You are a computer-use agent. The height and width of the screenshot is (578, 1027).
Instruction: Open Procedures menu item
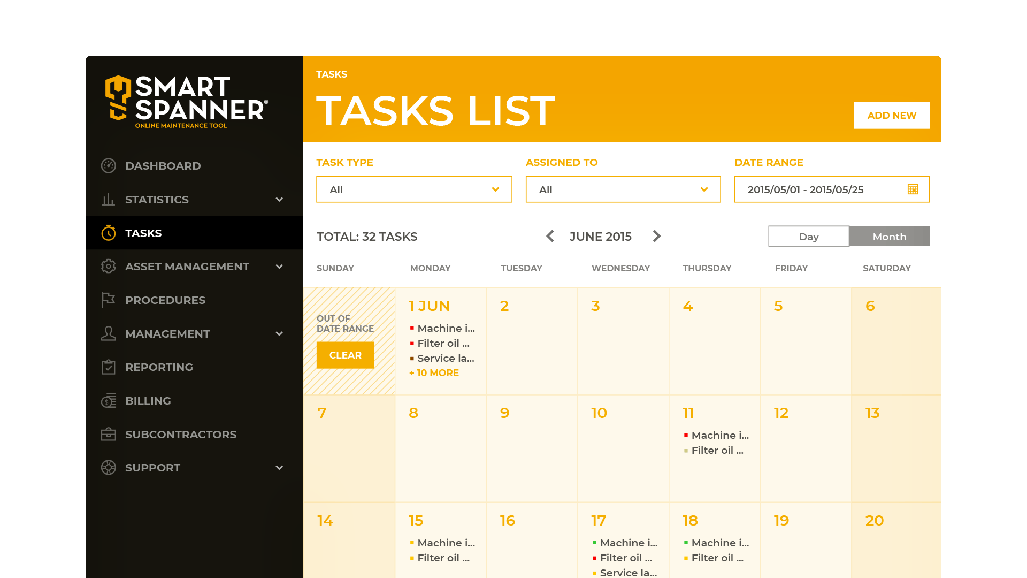pyautogui.click(x=194, y=300)
